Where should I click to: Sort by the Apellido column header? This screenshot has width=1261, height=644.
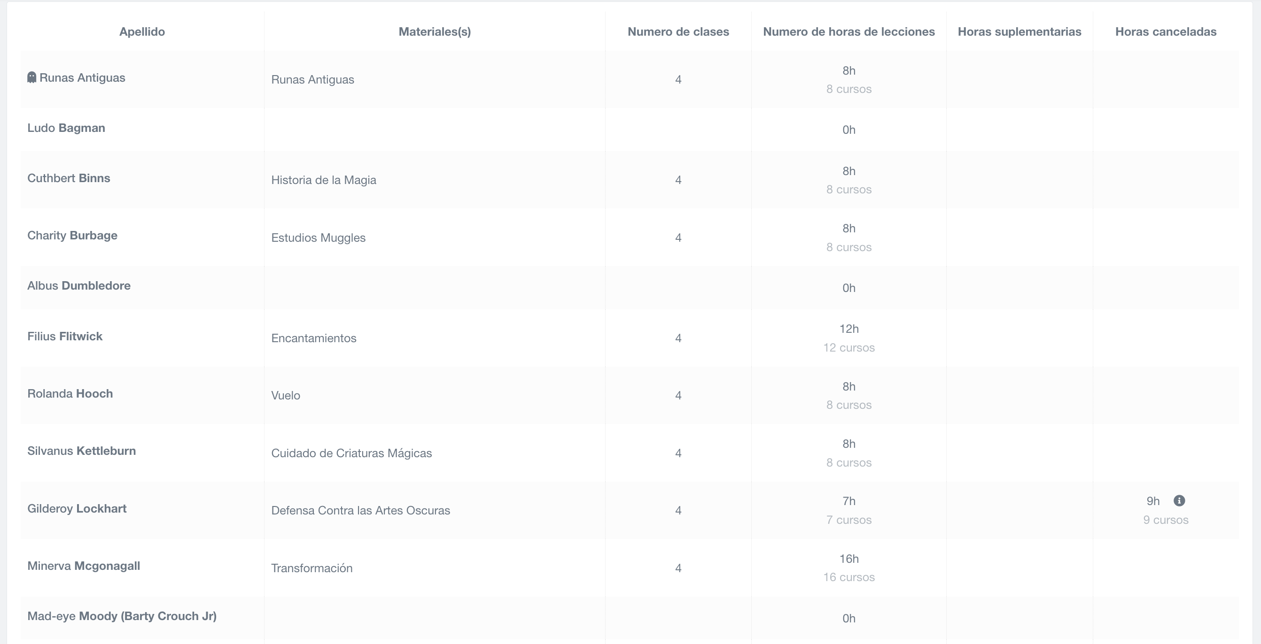pyautogui.click(x=142, y=32)
